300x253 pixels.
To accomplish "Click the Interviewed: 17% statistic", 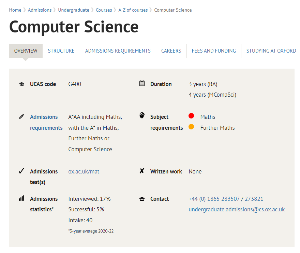I will coord(89,199).
